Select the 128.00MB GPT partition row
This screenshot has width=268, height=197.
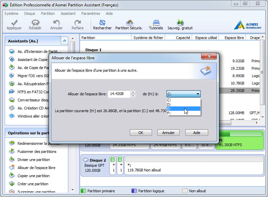point(239,113)
